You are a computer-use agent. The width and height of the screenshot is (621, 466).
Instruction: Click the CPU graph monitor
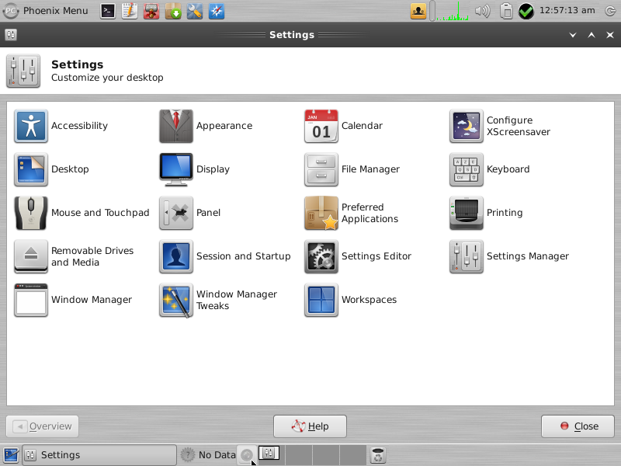click(x=453, y=11)
